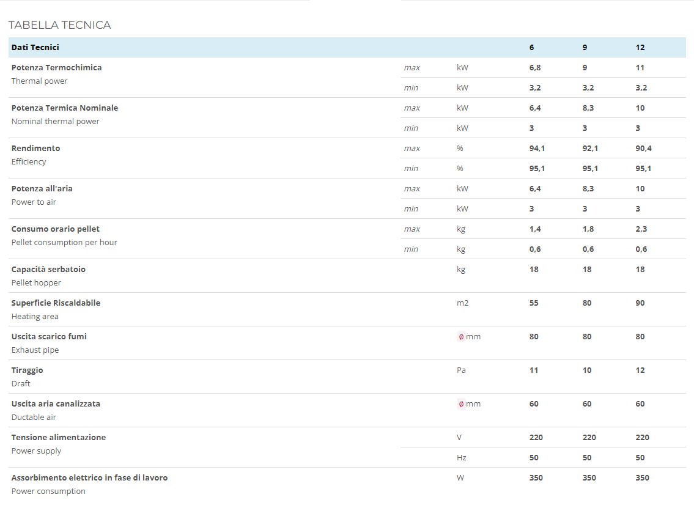Click the 'Rendimento' row title

pos(35,149)
